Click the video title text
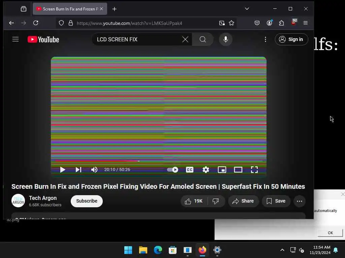This screenshot has width=345, height=258. click(158, 186)
